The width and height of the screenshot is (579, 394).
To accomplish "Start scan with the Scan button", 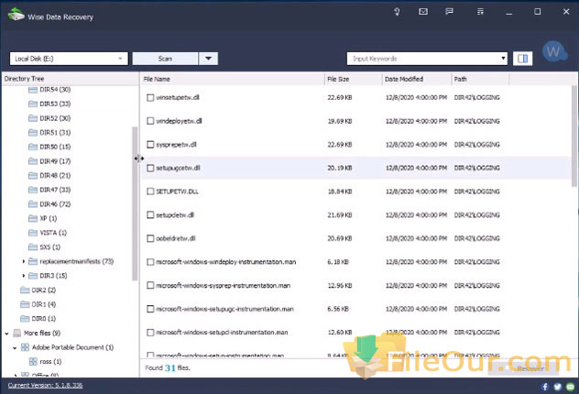I will coord(165,59).
